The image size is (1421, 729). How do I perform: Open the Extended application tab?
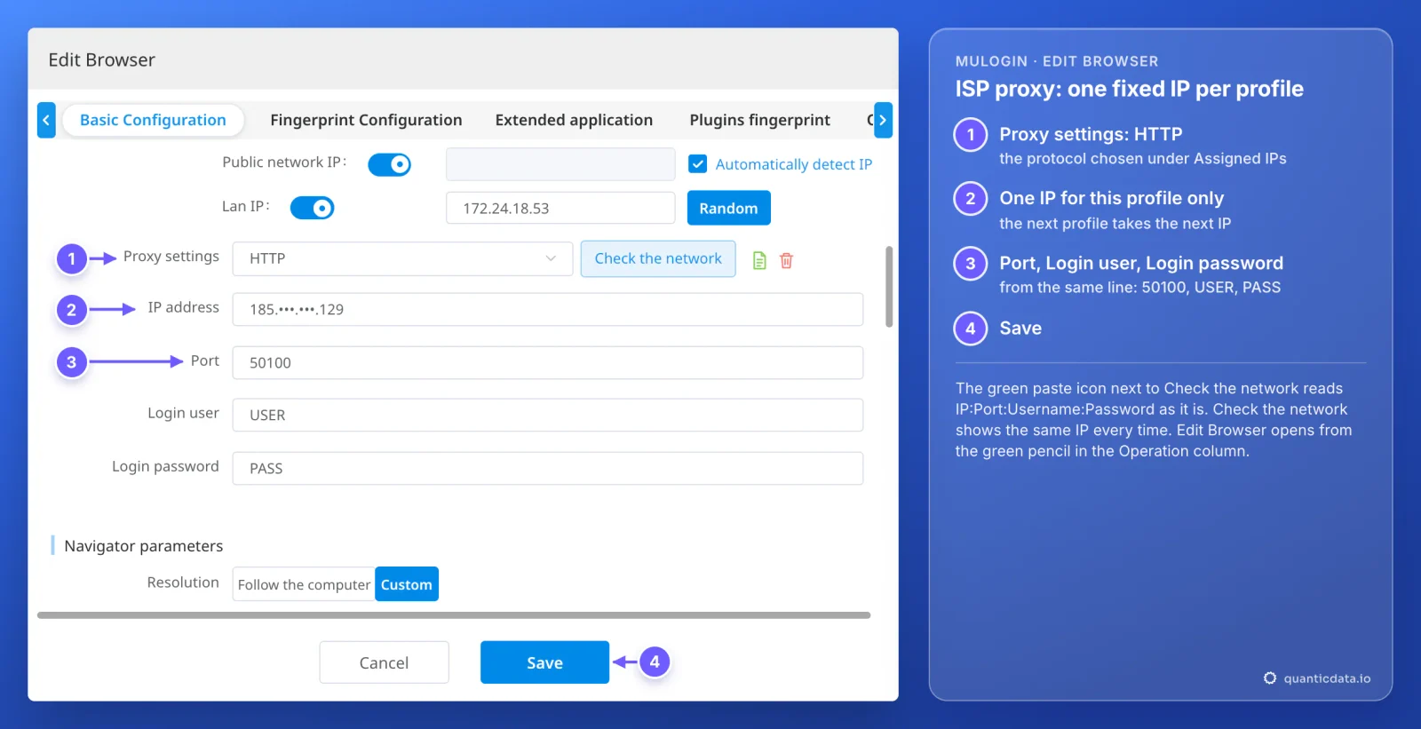coord(574,120)
